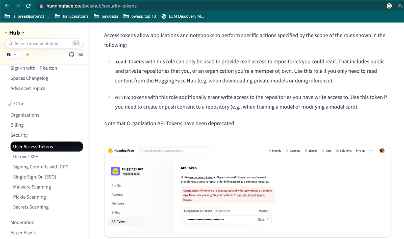Viewport: 404px width, 239px height.
Task: Open the Organizations sidebar link
Action: [25, 115]
